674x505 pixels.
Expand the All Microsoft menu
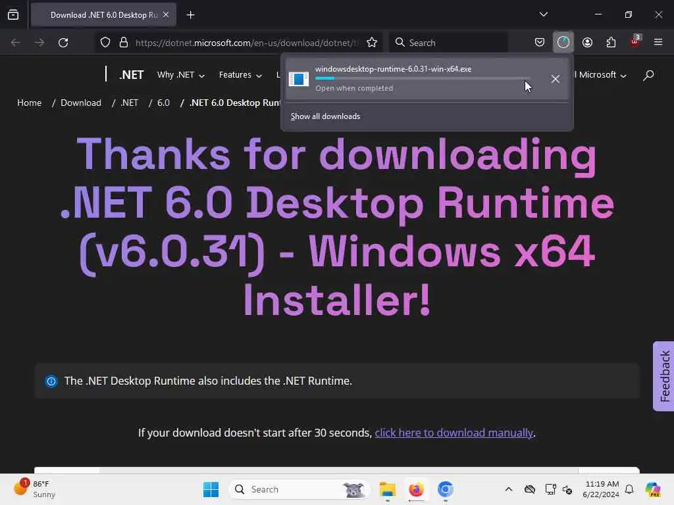600,75
